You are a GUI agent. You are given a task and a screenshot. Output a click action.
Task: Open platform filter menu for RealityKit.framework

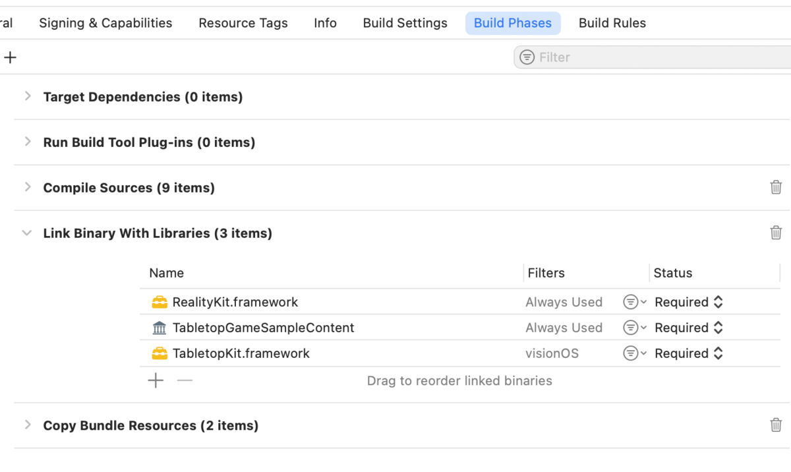635,302
